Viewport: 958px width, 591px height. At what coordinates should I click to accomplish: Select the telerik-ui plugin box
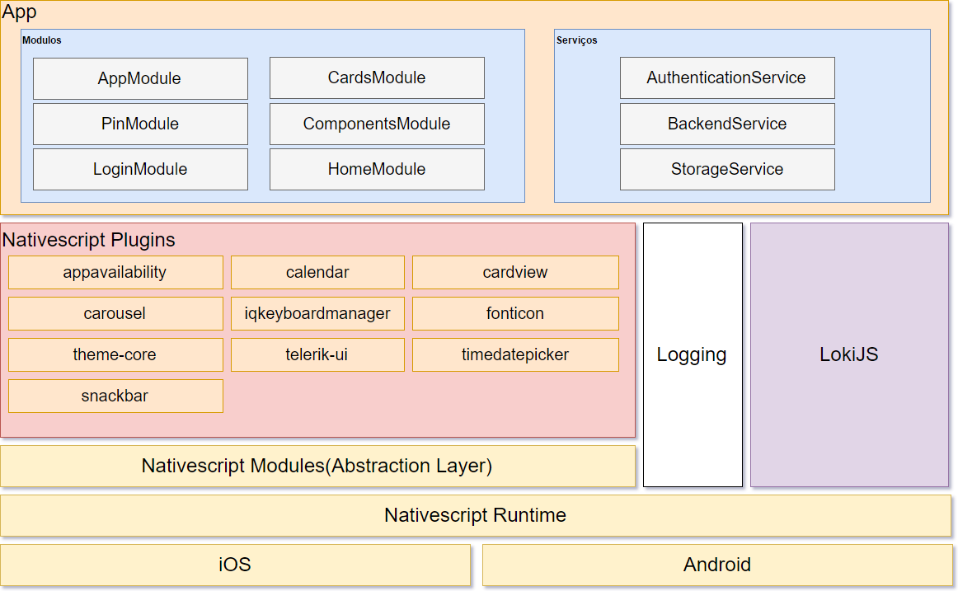click(x=317, y=354)
